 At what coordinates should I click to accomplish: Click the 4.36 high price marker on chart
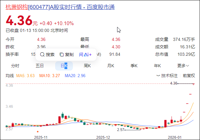tap(174, 83)
